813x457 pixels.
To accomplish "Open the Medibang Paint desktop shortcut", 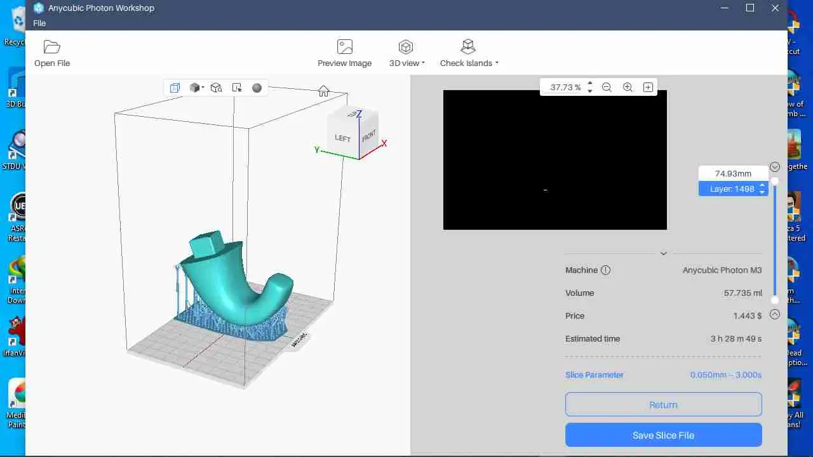I will 15,403.
